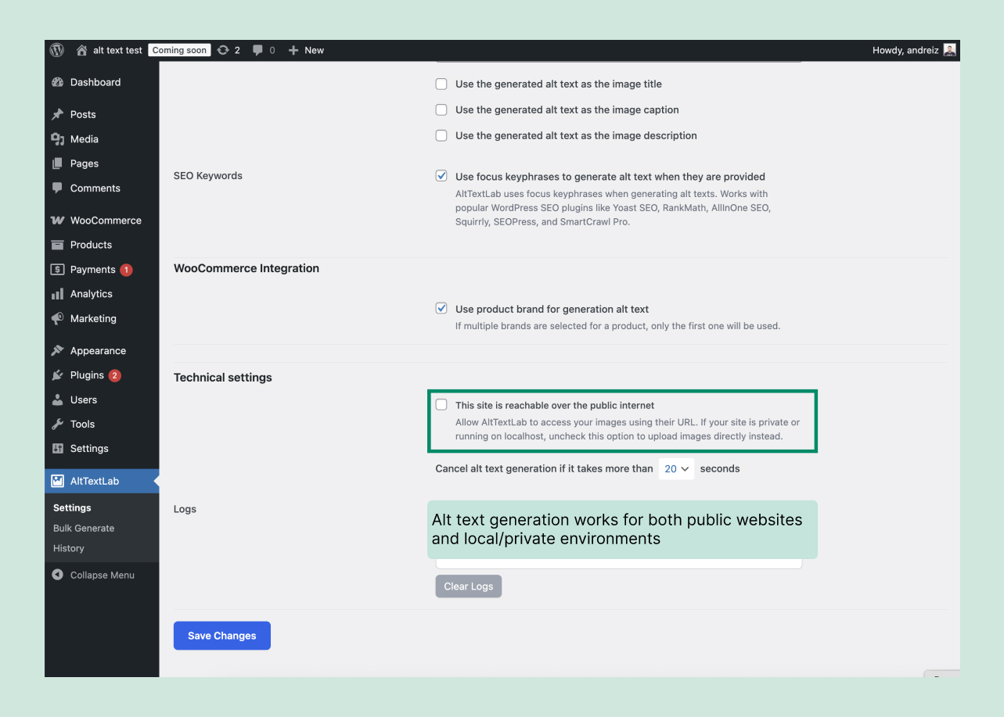This screenshot has width=1004, height=717.
Task: Open the updates icon in the admin bar
Action: point(225,50)
